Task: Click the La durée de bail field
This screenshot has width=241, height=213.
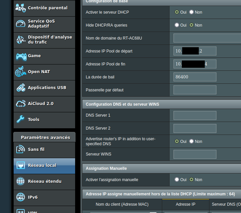Action: tap(195, 77)
